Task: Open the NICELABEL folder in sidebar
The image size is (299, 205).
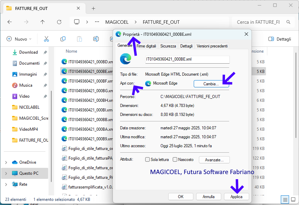Action: click(x=26, y=107)
